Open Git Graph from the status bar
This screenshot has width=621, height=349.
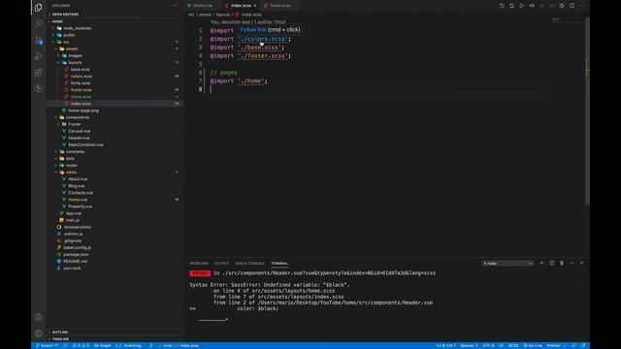point(103,345)
